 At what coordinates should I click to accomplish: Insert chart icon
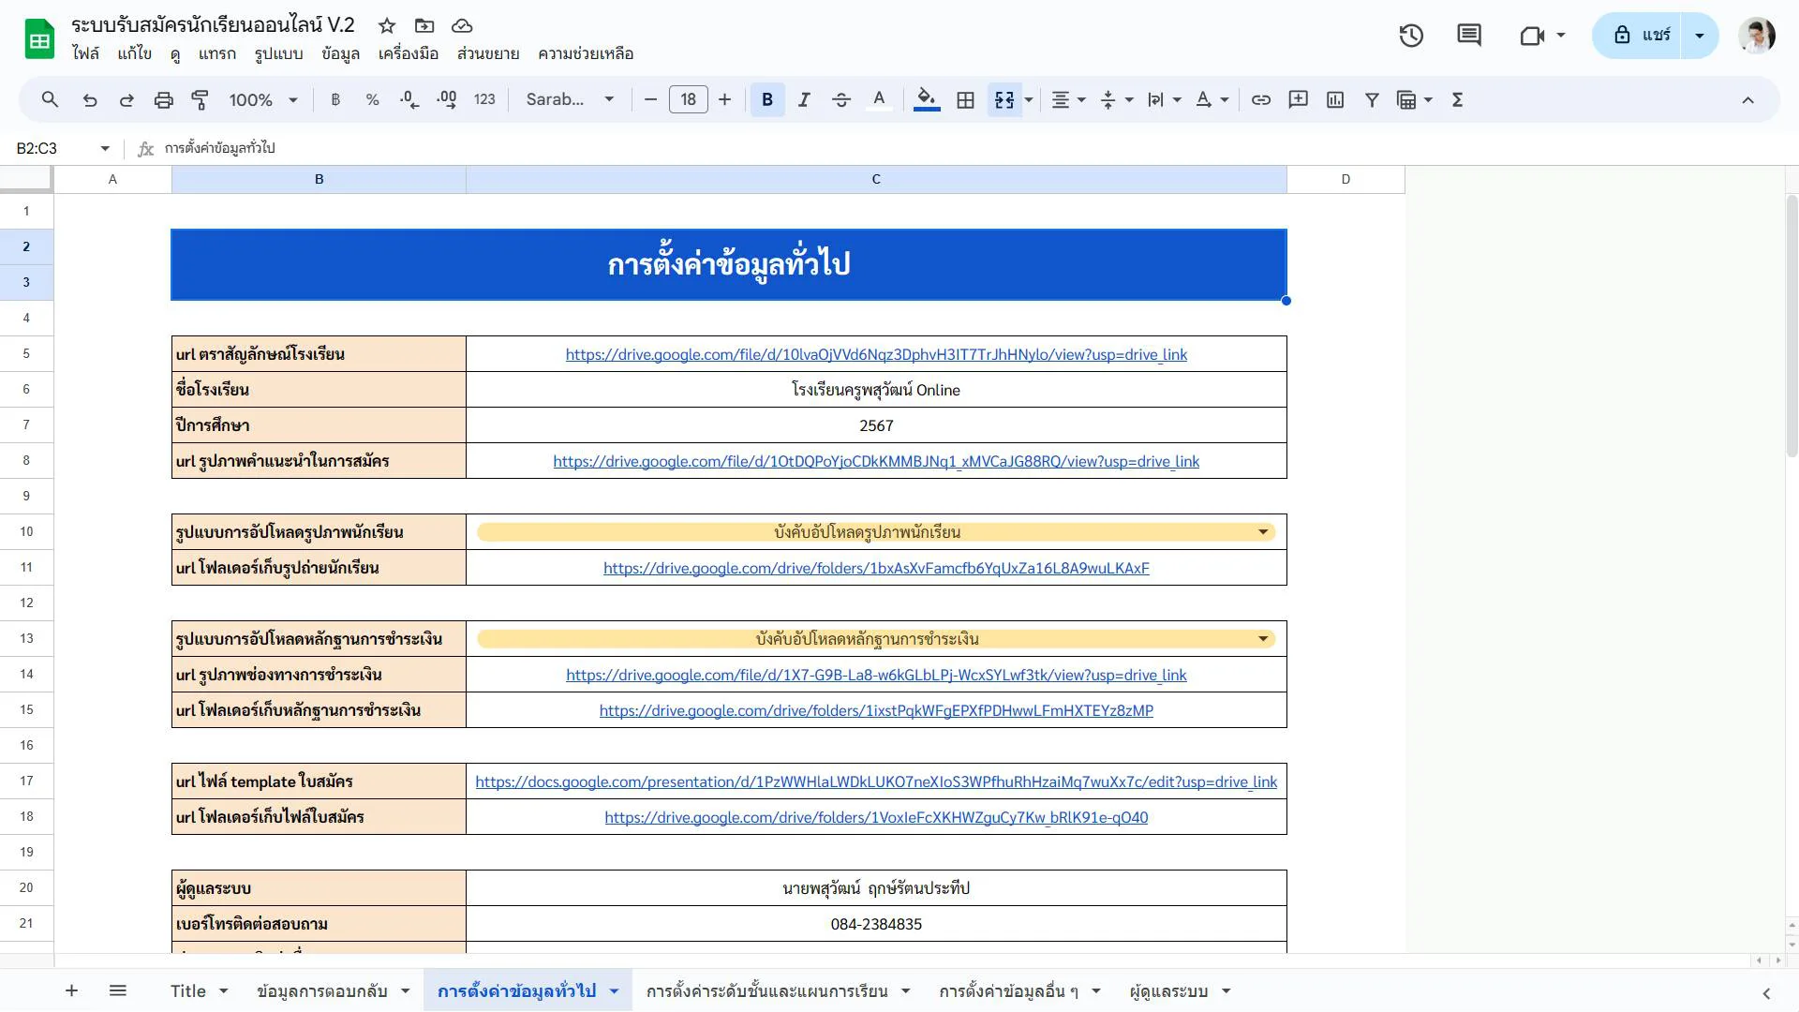tap(1335, 99)
